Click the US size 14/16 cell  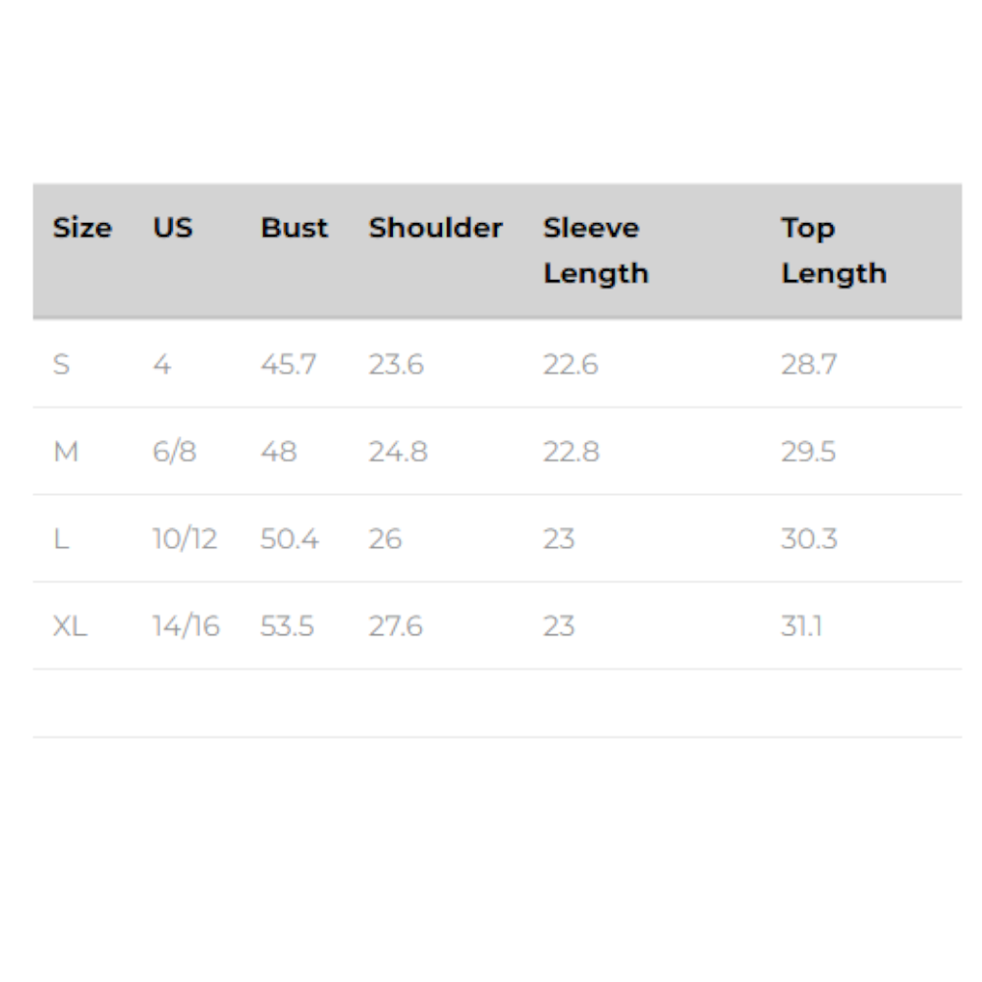coord(186,626)
